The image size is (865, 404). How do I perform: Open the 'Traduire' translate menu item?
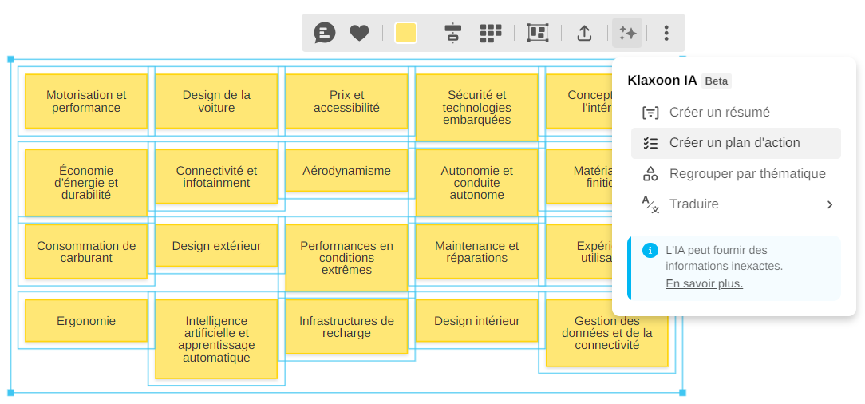pyautogui.click(x=694, y=204)
